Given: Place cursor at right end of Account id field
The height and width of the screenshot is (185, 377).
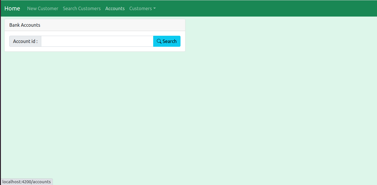Looking at the screenshot, I should pos(151,41).
